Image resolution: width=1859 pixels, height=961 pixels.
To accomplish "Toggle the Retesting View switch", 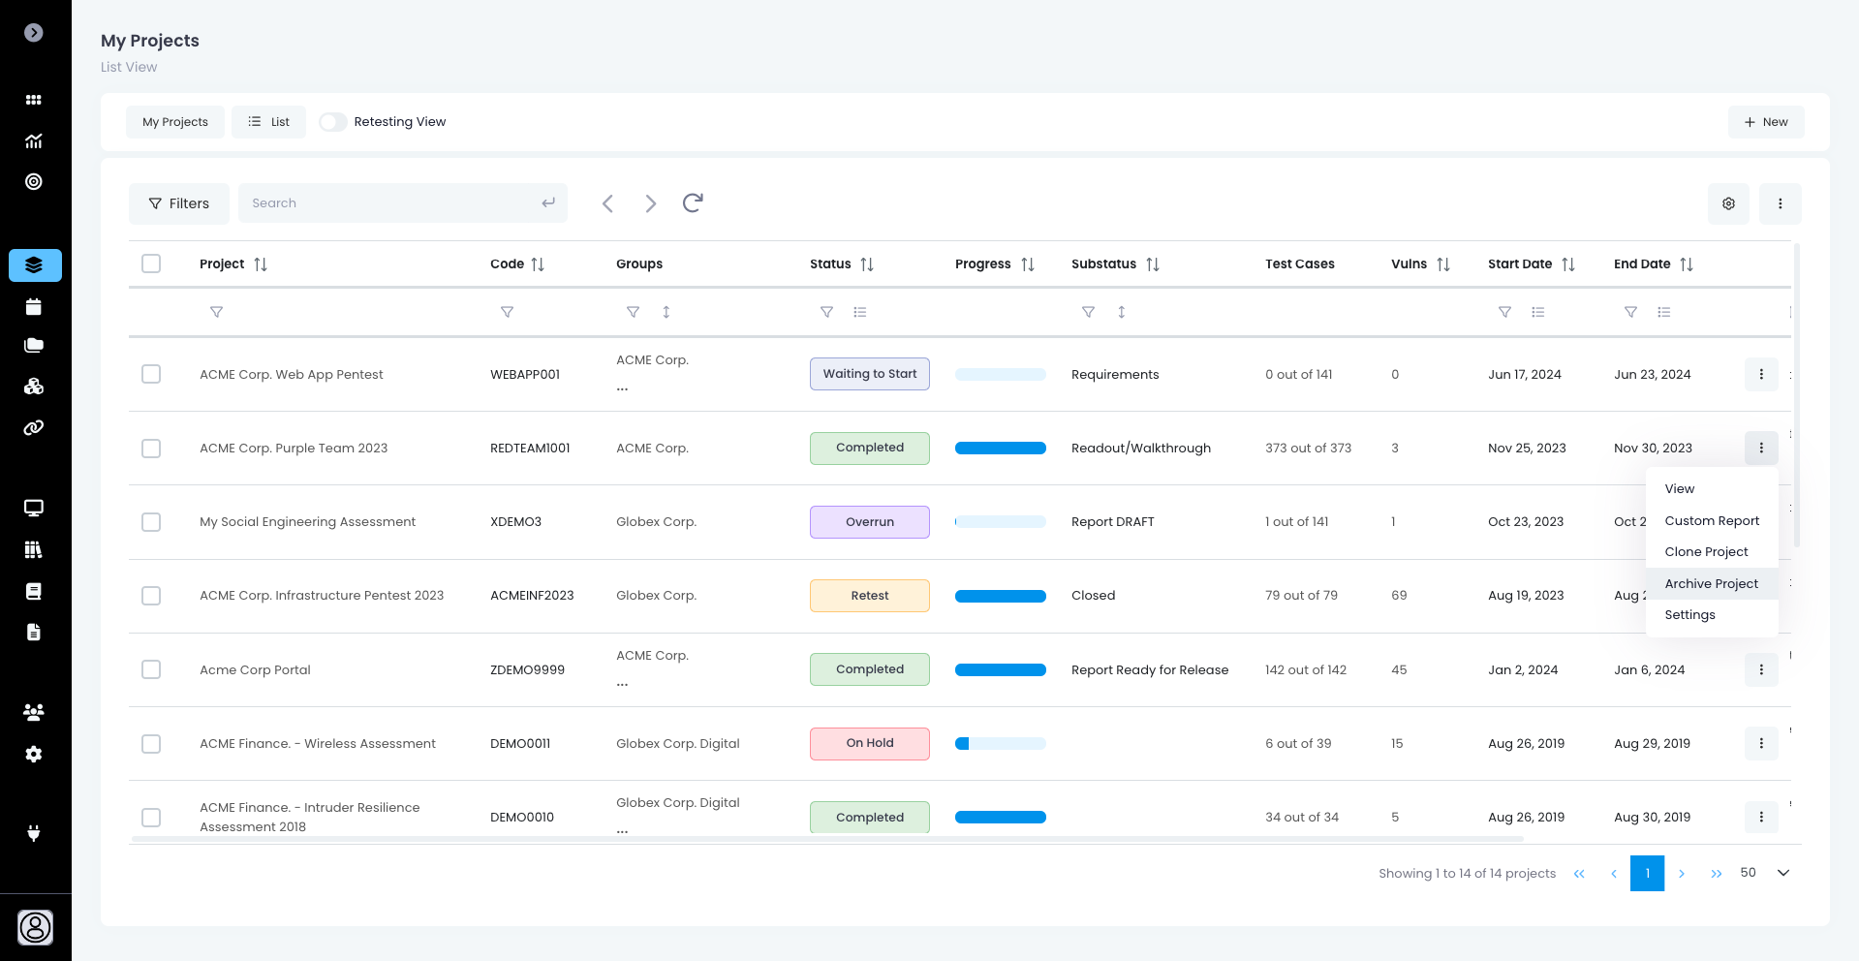I will (333, 122).
